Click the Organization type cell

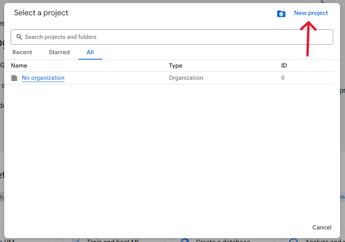pos(186,78)
